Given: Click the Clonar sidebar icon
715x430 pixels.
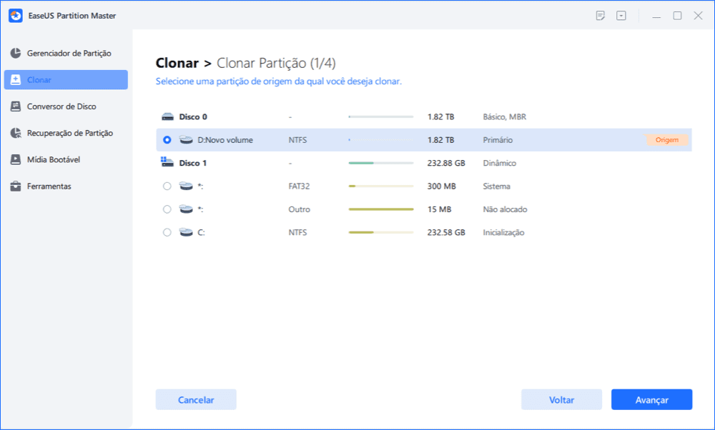Looking at the screenshot, I should pyautogui.click(x=16, y=80).
